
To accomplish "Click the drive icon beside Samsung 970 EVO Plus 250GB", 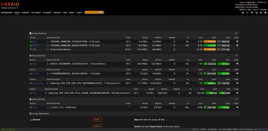I will click(46, 93).
